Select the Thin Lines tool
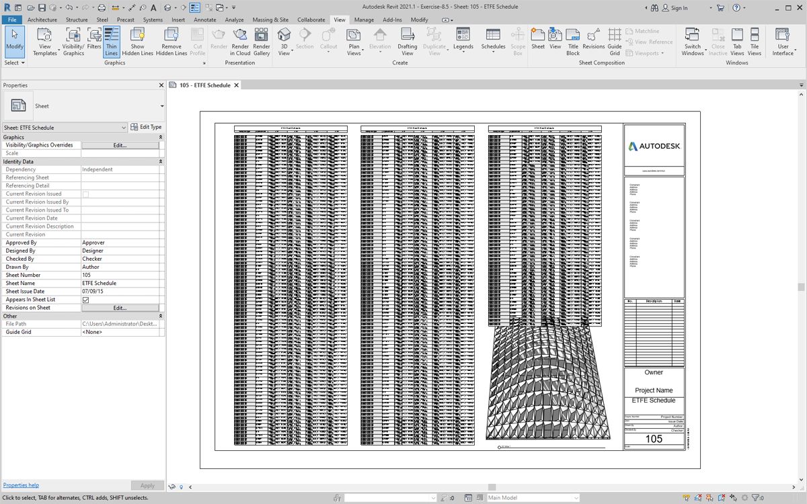 (111, 42)
